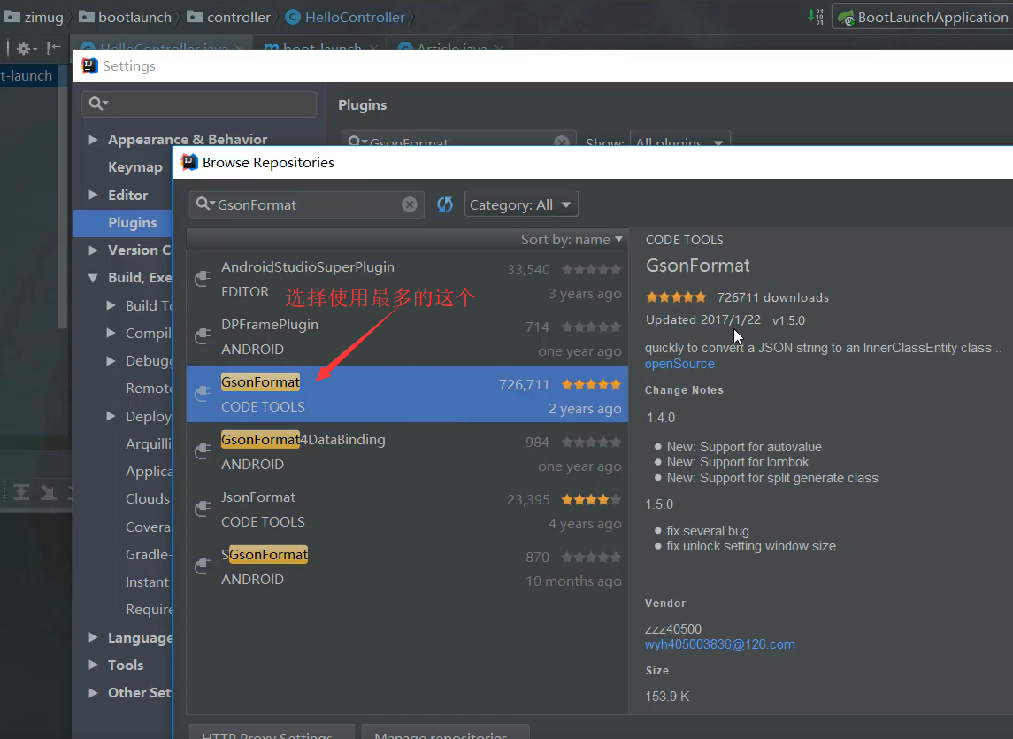Select the JsonFormat plugin row
The width and height of the screenshot is (1013, 739).
pos(407,509)
